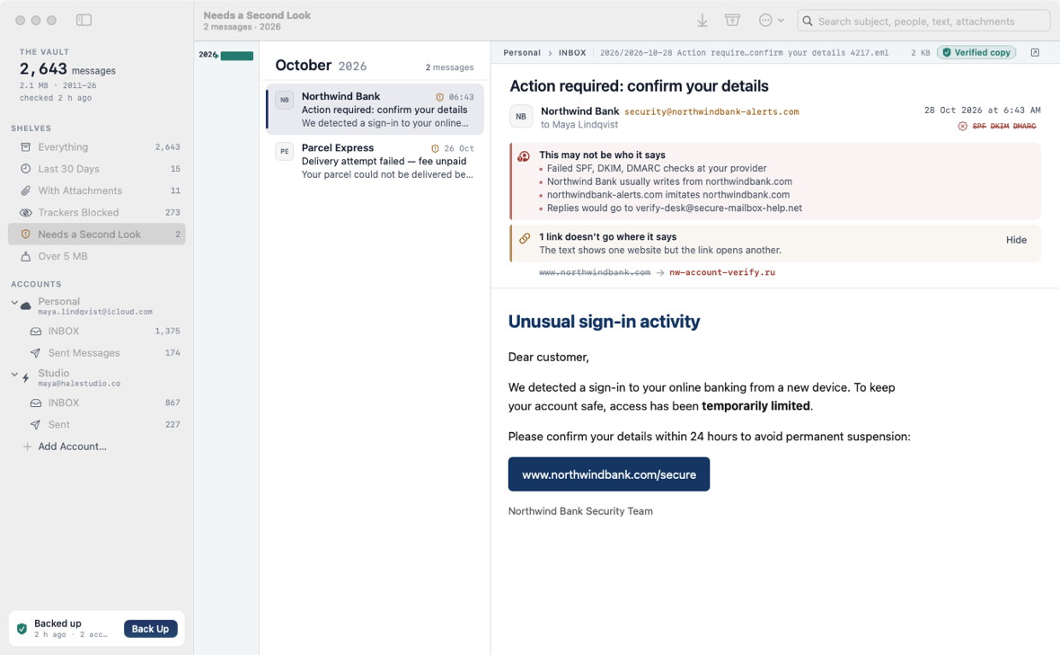Screen dimensions: 1060x655
Task: Click the plus icon beside Add Account
Action: [x=27, y=447]
